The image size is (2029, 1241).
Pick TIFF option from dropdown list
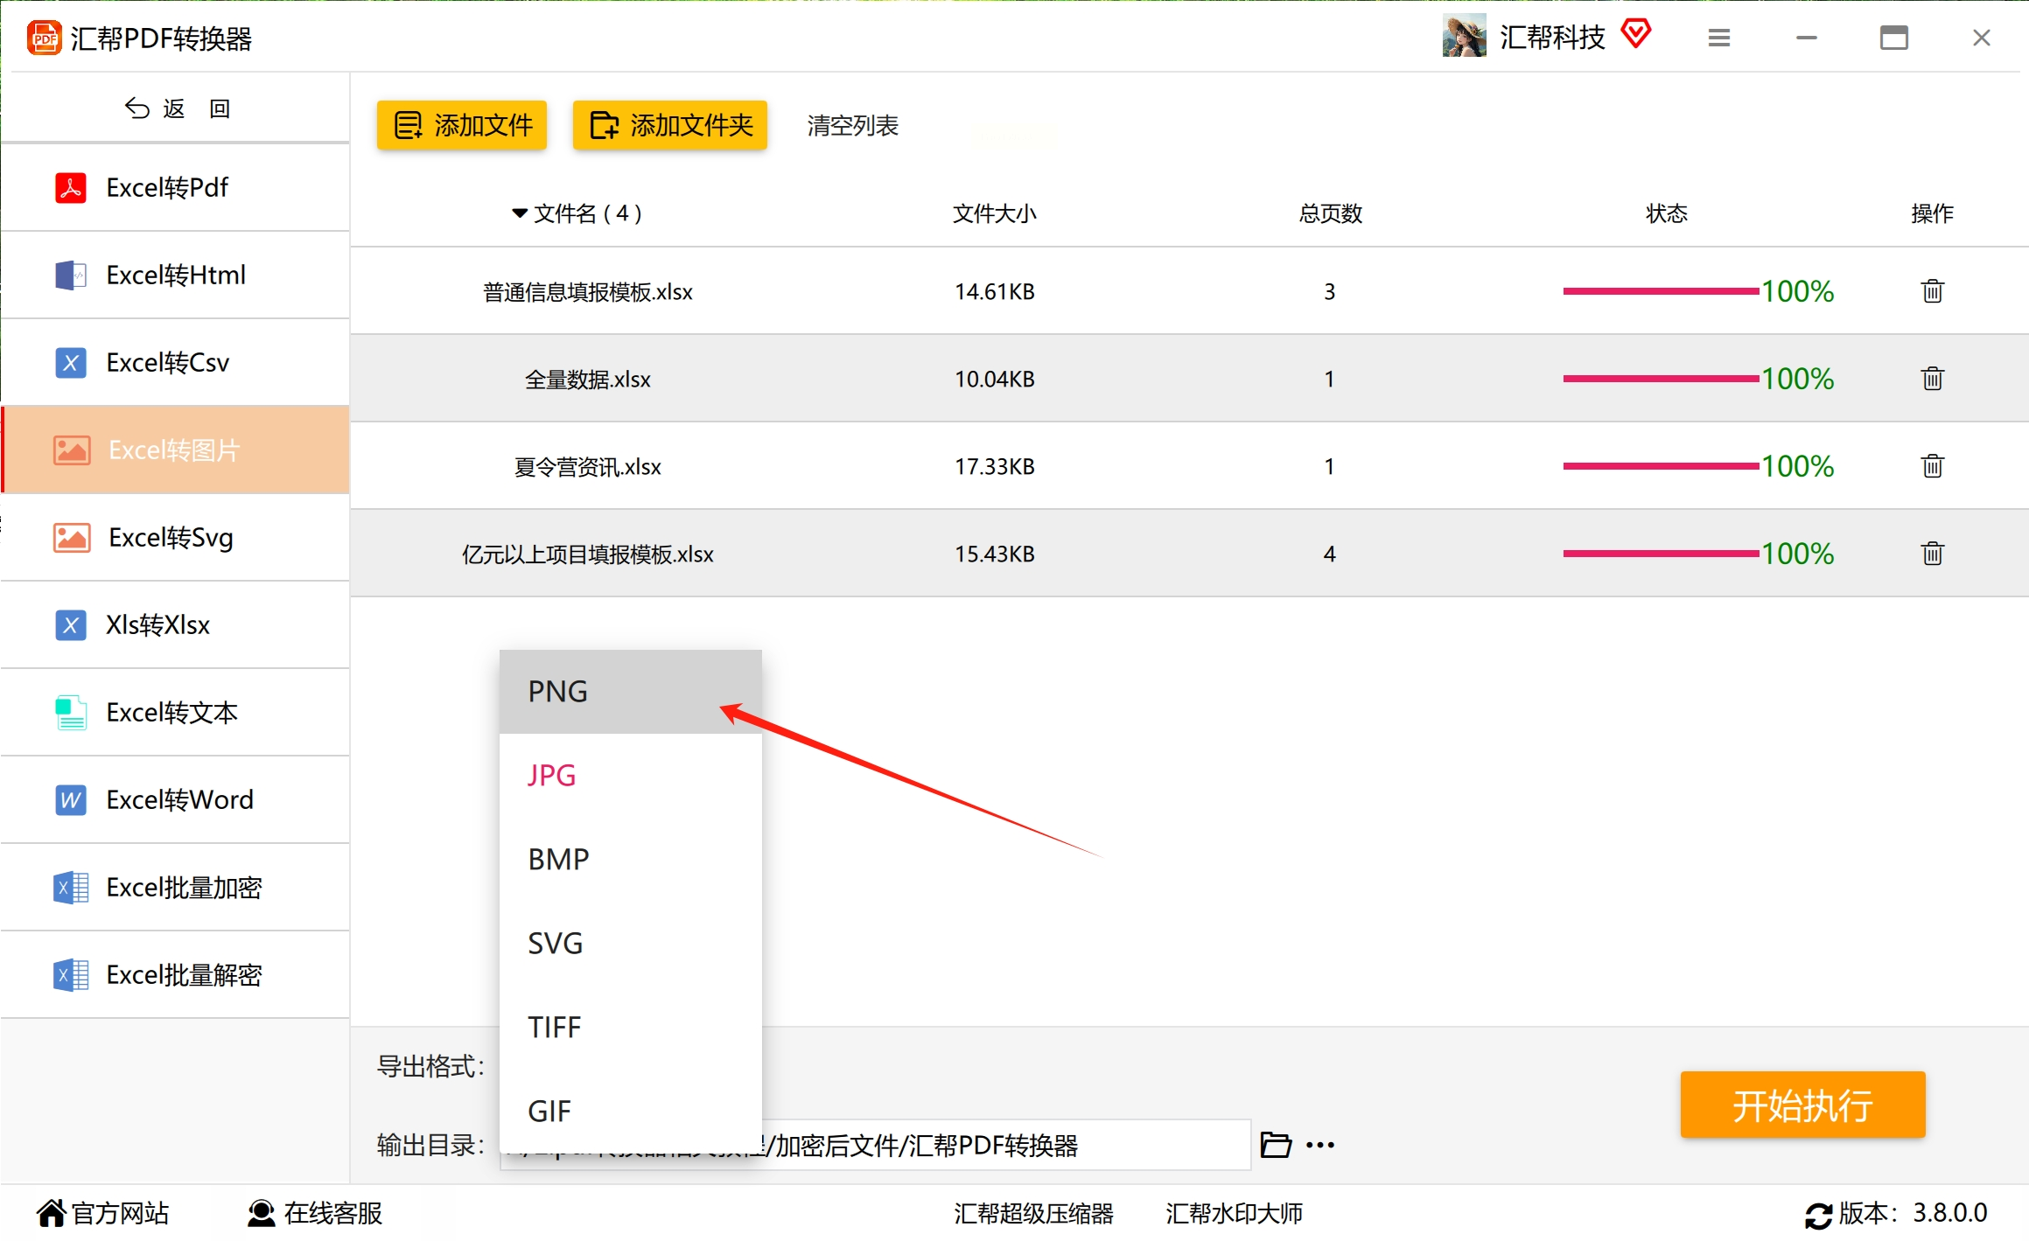click(554, 1028)
